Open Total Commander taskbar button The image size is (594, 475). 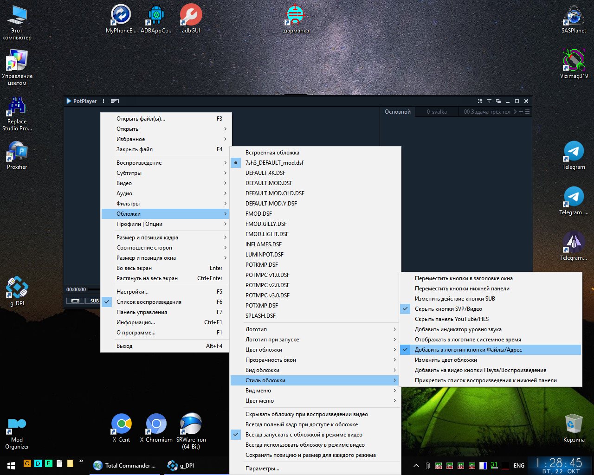pos(124,466)
